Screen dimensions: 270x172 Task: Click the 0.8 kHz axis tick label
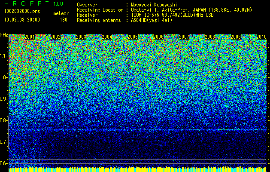3,120
